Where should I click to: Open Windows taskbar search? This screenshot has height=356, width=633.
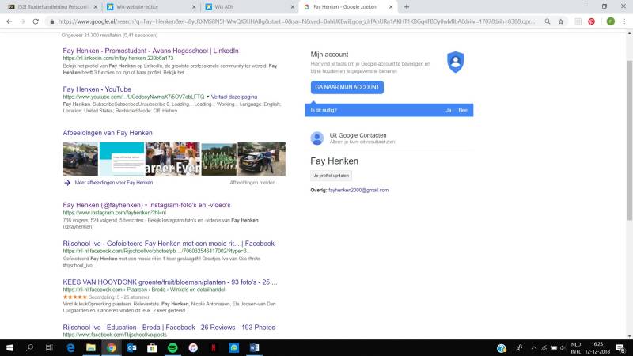(x=29, y=347)
